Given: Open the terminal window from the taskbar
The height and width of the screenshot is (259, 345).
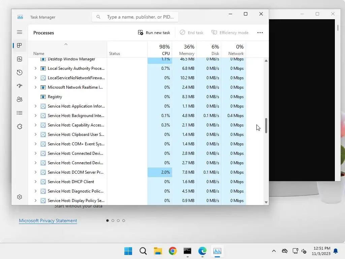Looking at the screenshot, I should tap(187, 251).
